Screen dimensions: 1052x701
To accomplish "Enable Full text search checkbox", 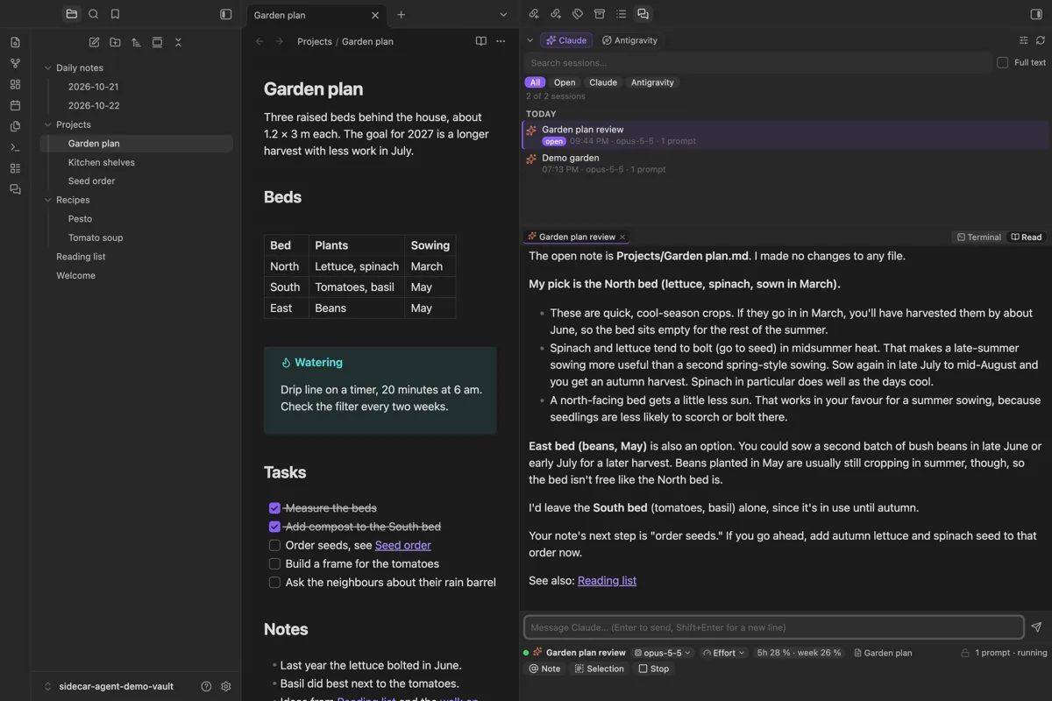I will [1003, 63].
